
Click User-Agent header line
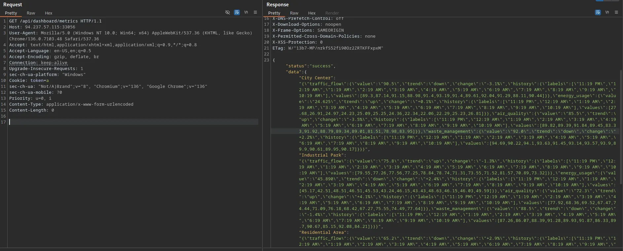[x=131, y=33]
